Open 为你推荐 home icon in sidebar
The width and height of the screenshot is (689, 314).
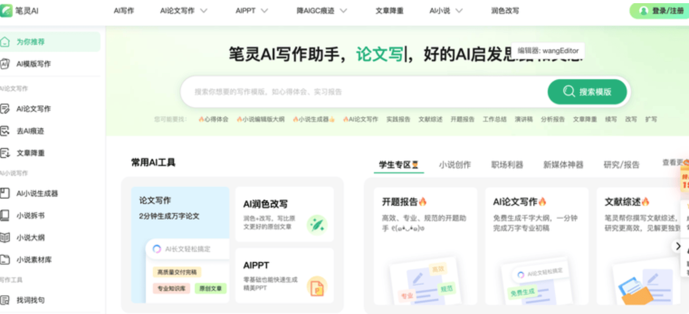tap(5, 42)
